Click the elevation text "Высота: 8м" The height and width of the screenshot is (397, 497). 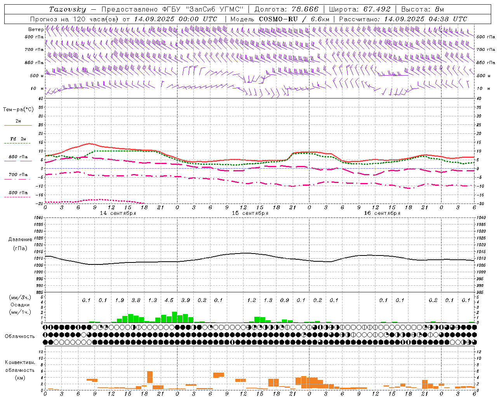pyautogui.click(x=422, y=9)
